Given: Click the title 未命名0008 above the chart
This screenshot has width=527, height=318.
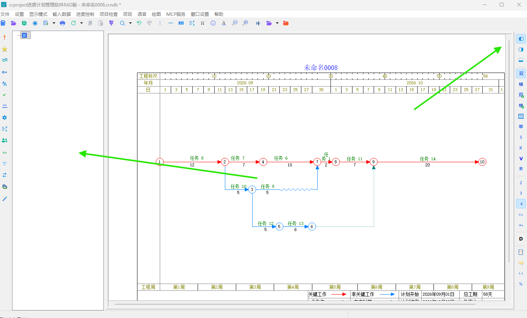Looking at the screenshot, I should 321,68.
